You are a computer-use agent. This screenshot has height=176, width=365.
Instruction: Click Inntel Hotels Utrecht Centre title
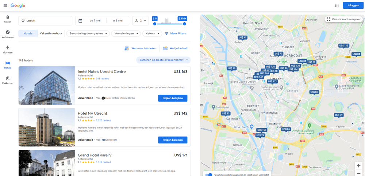click(102, 72)
